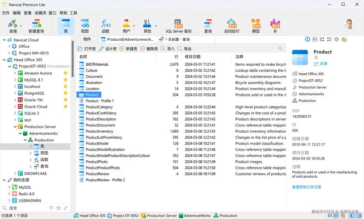Expand the SQLite 3 connection node

coord(15,113)
